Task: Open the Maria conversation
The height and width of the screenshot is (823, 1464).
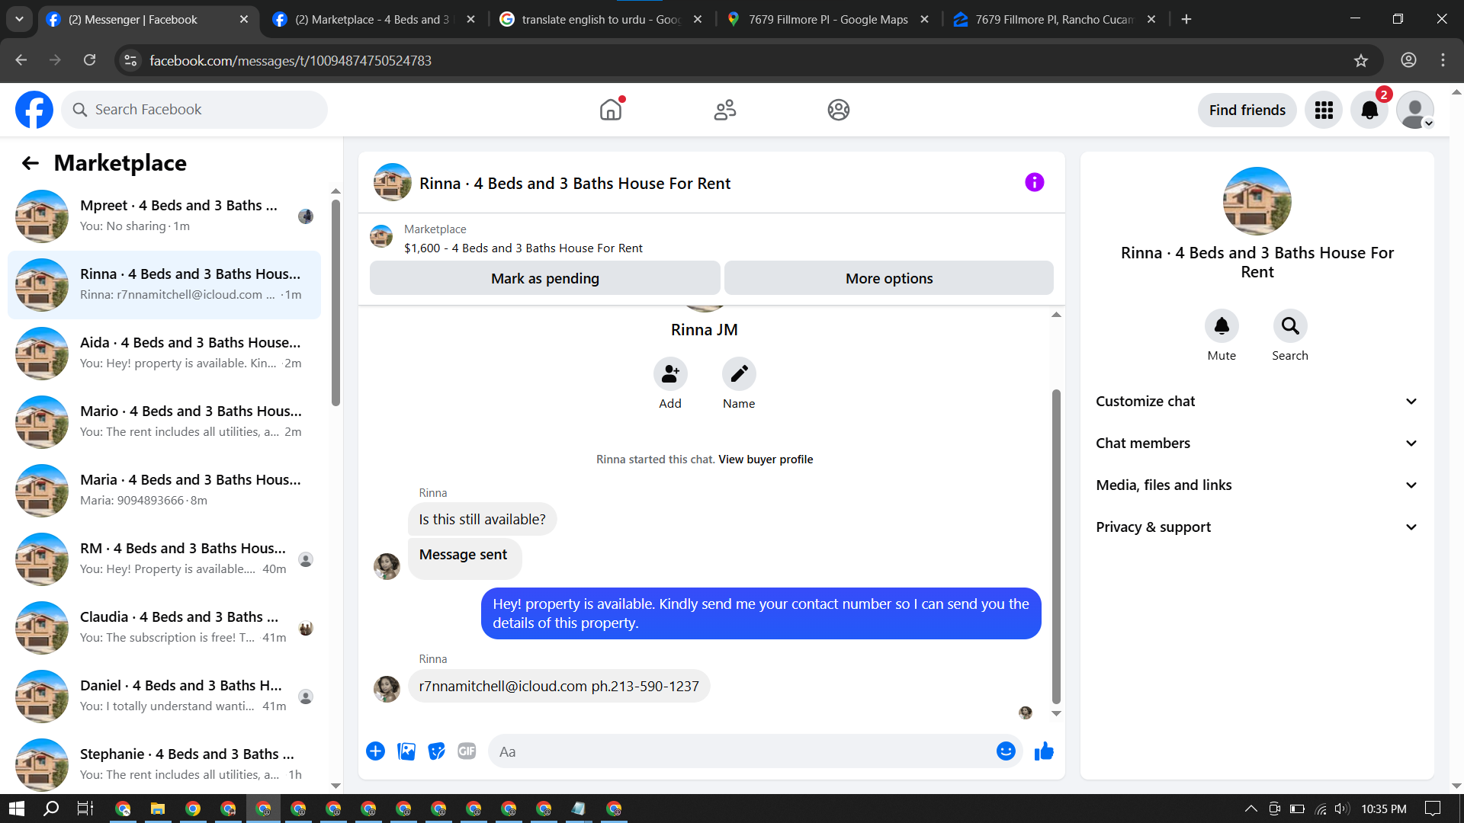Action: (164, 491)
